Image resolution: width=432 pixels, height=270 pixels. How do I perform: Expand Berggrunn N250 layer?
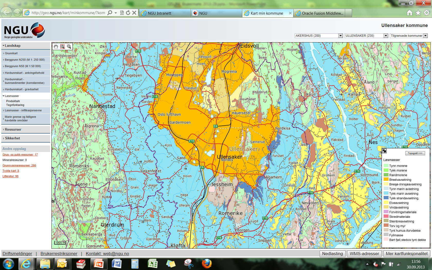pos(25,60)
